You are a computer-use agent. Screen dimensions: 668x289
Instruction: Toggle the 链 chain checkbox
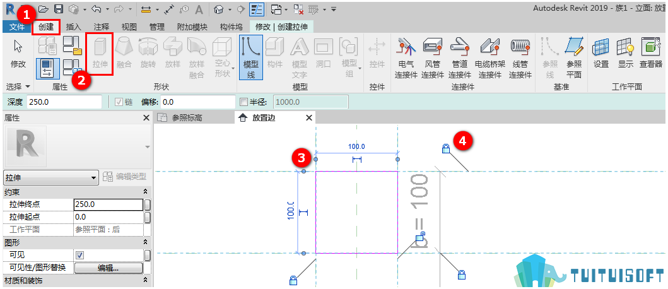coord(119,102)
